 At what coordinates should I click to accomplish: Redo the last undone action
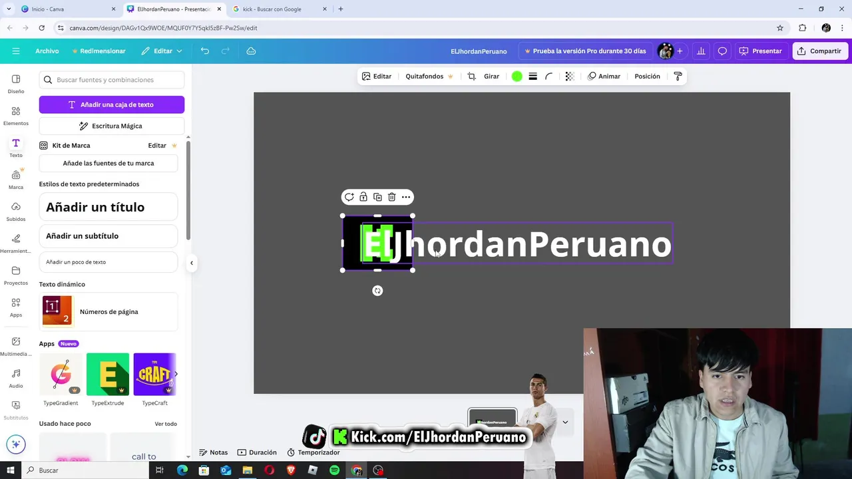point(225,51)
